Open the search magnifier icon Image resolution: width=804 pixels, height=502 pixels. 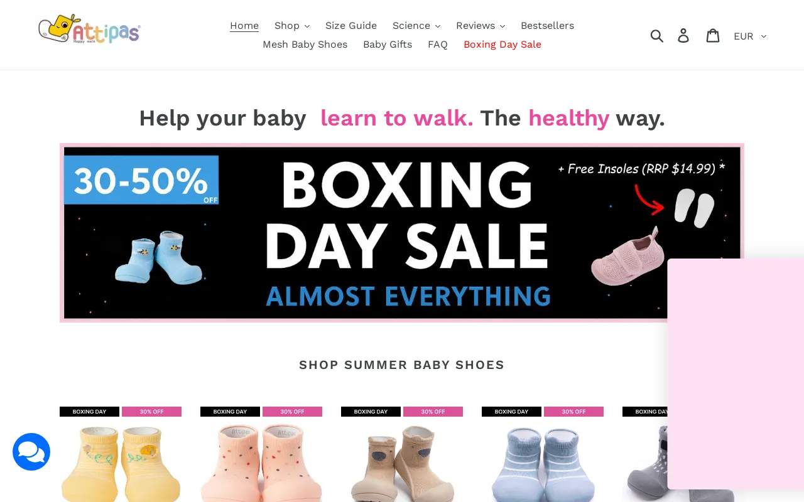coord(657,36)
